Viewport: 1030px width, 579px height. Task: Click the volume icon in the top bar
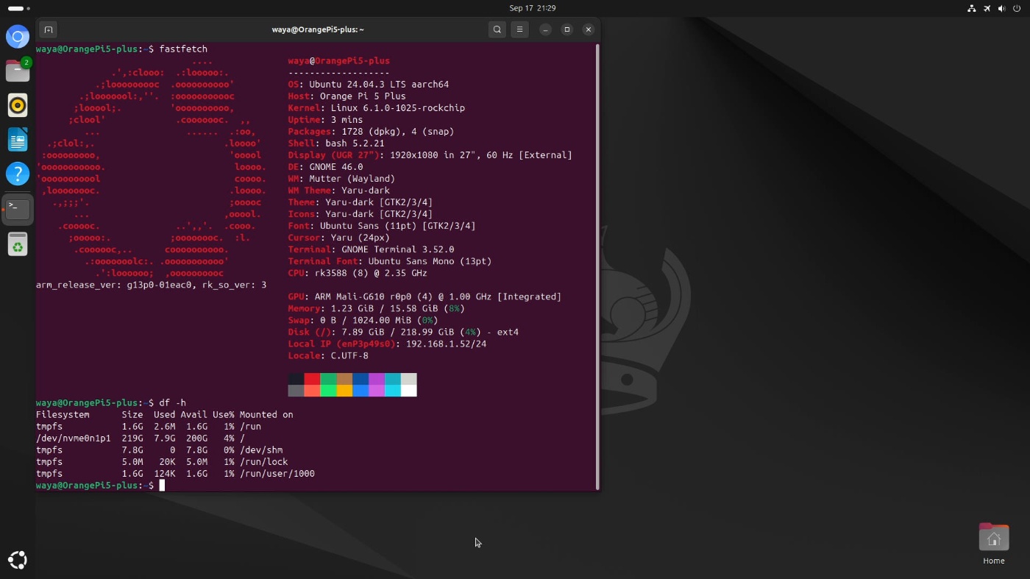[1001, 8]
